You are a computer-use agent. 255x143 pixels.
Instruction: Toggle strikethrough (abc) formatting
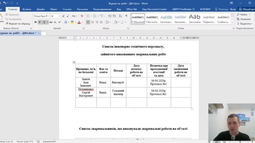point(51,22)
